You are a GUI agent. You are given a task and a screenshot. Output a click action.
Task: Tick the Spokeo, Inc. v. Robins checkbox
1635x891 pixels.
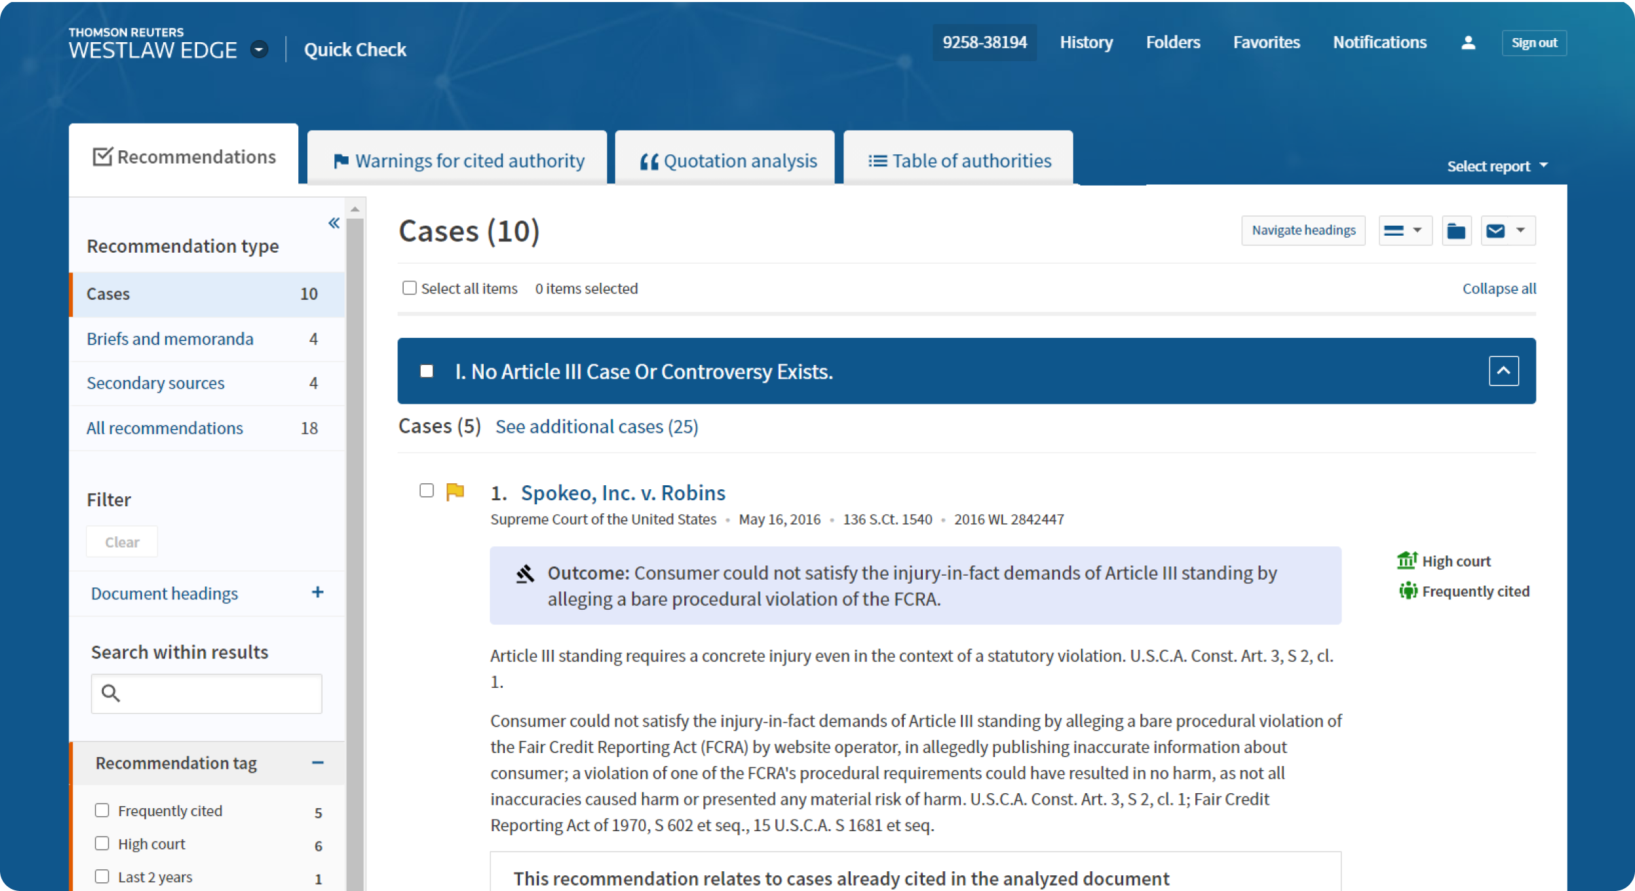click(427, 491)
